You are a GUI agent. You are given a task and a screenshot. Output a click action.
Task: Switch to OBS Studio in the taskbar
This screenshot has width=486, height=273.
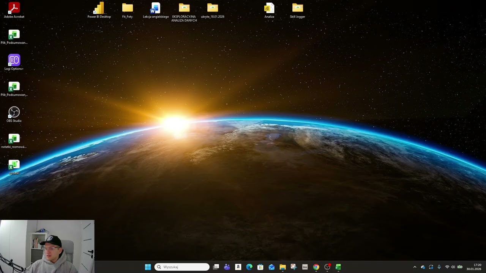tap(327, 267)
